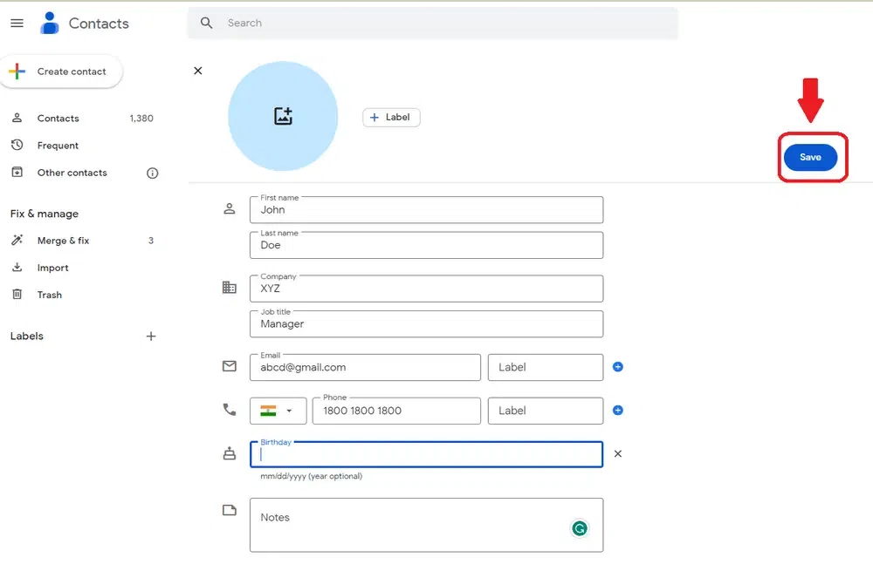Open Merge & fix section
This screenshot has width=873, height=578.
click(63, 241)
